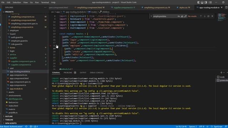The image size is (228, 128).
Task: Select the DEBUG CONSOLE panel tab
Action: (x=97, y=73)
